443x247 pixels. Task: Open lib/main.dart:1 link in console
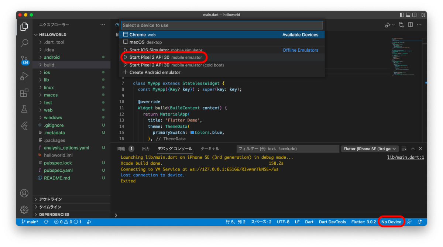pos(405,157)
